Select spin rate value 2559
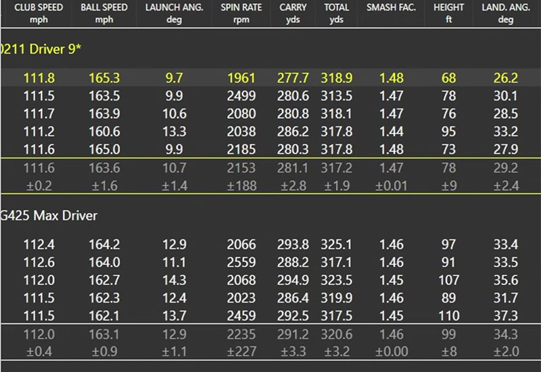541x372 pixels. click(241, 263)
